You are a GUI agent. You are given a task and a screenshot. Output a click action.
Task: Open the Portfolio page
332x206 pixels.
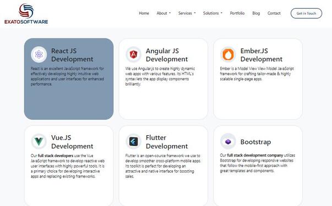237,13
